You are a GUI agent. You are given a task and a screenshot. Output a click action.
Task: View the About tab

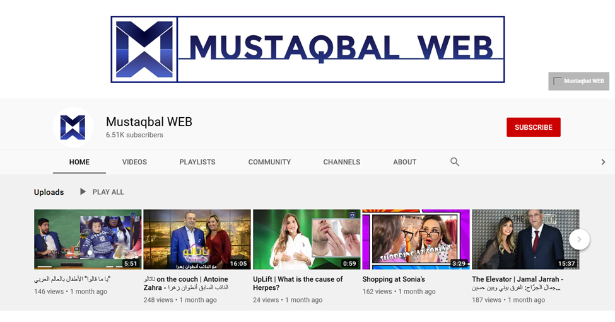click(x=405, y=162)
